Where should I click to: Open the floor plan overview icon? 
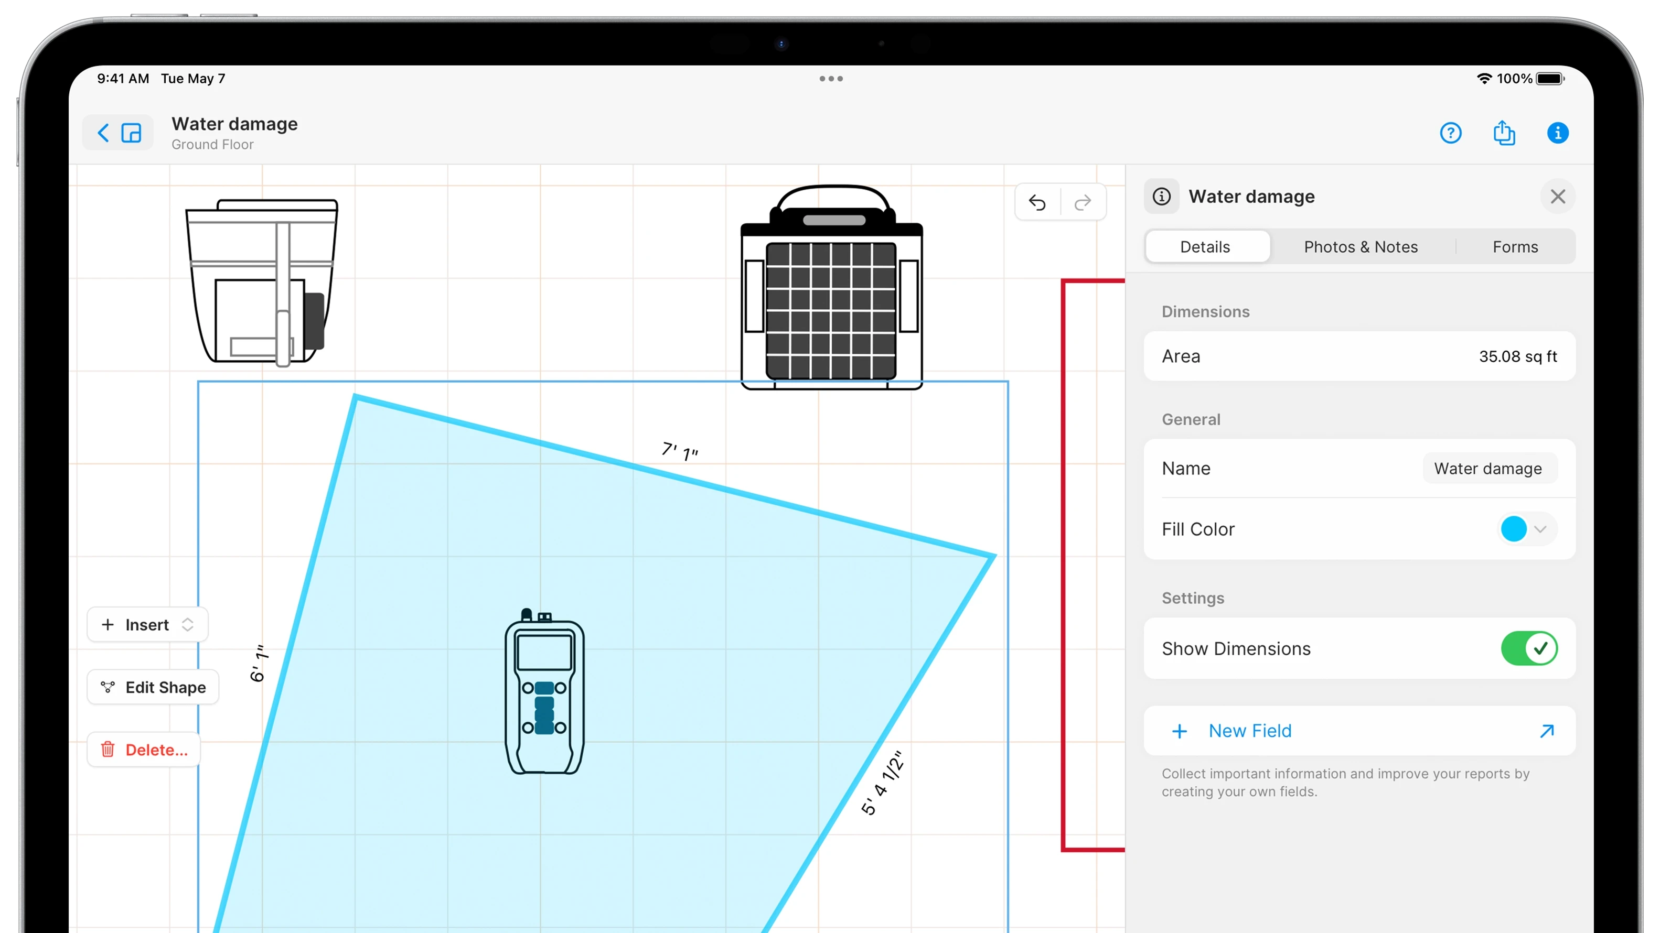(x=132, y=133)
